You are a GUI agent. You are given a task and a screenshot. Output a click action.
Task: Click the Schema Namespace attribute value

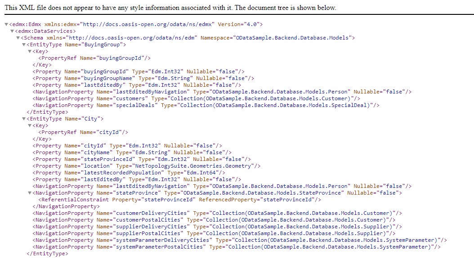(293, 38)
